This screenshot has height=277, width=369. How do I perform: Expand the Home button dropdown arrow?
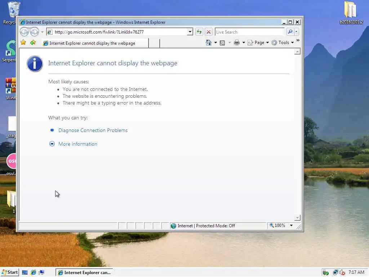pos(215,43)
